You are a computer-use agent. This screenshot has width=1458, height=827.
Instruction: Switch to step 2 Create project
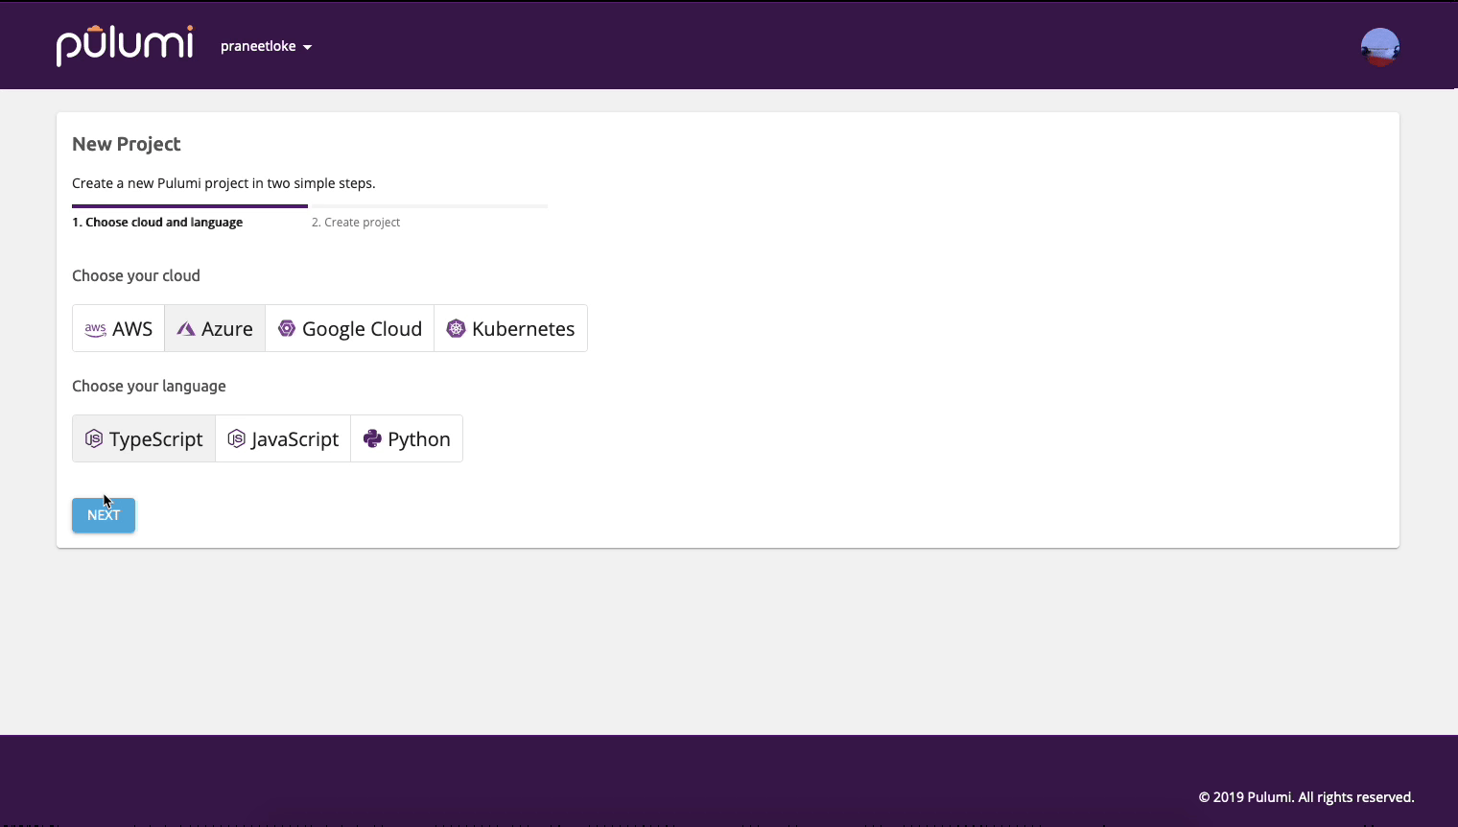click(x=356, y=222)
